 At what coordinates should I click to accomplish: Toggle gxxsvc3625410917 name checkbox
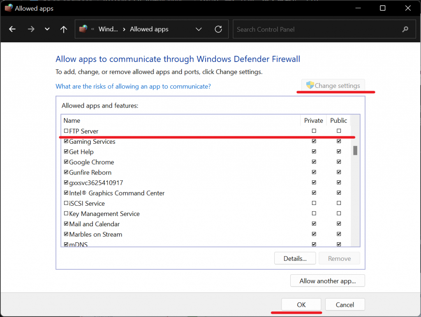[66, 182]
